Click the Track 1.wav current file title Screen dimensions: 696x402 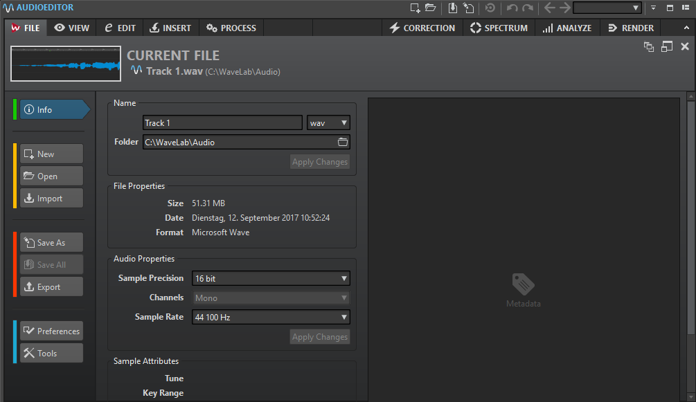tap(175, 71)
